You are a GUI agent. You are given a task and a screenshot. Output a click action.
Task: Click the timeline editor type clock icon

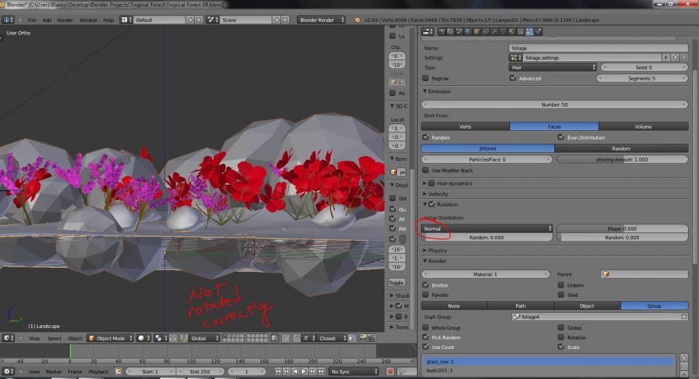8,372
